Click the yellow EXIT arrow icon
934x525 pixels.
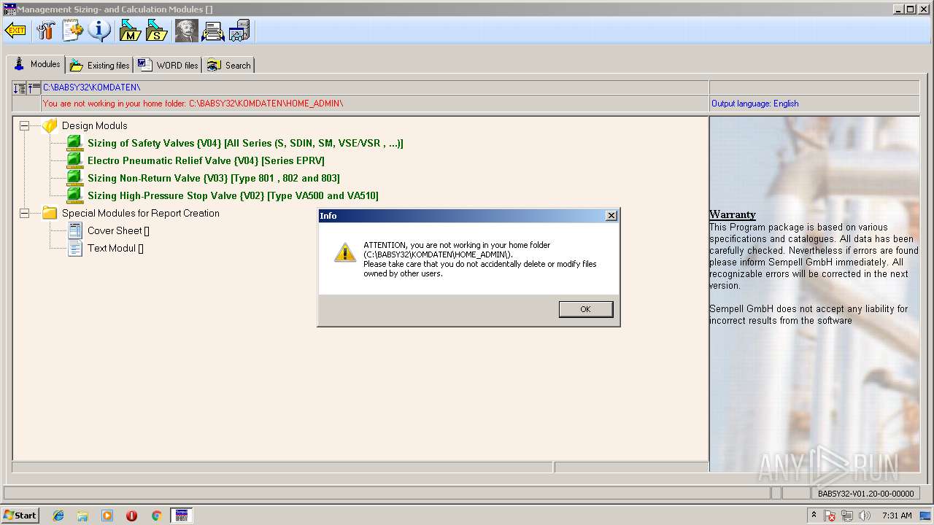point(15,31)
